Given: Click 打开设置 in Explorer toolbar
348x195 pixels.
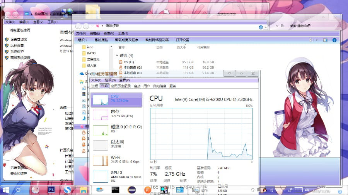Looking at the screenshot, I should pos(182,40).
